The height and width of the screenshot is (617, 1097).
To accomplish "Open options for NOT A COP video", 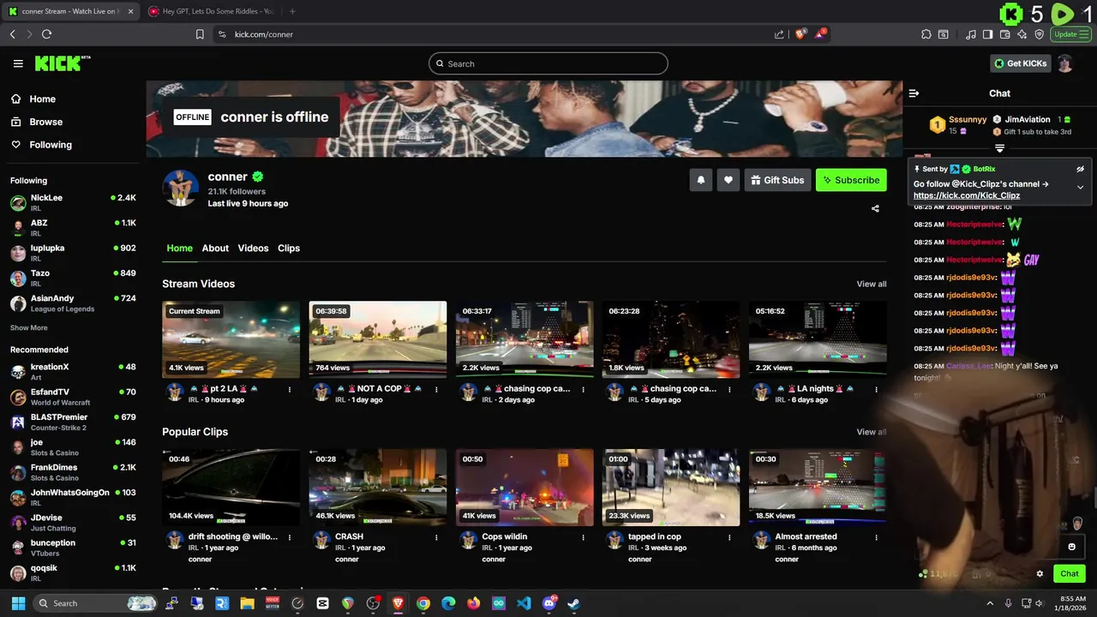I will [x=436, y=389].
